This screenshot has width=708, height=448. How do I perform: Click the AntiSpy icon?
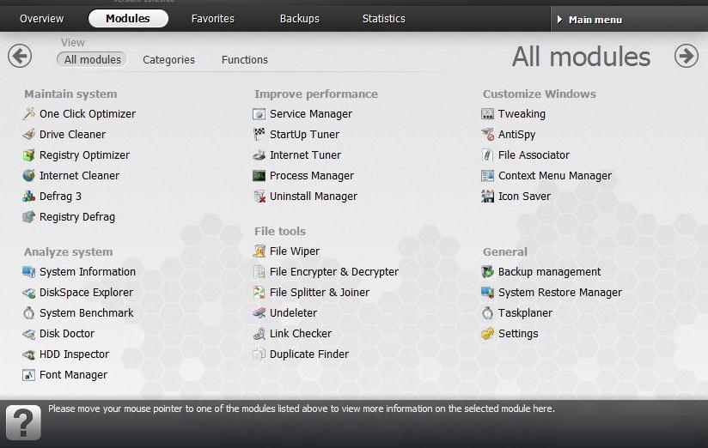pyautogui.click(x=488, y=135)
